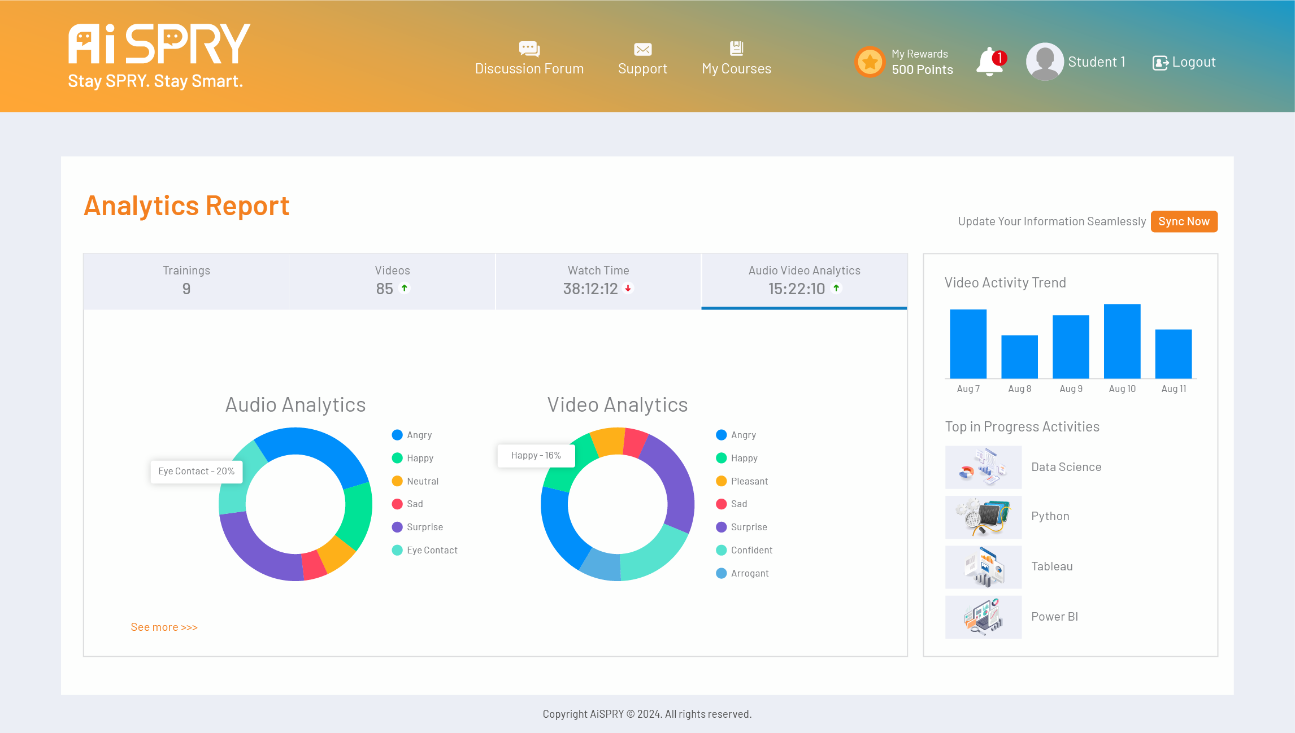Click the Student 1 profile avatar

tap(1045, 62)
